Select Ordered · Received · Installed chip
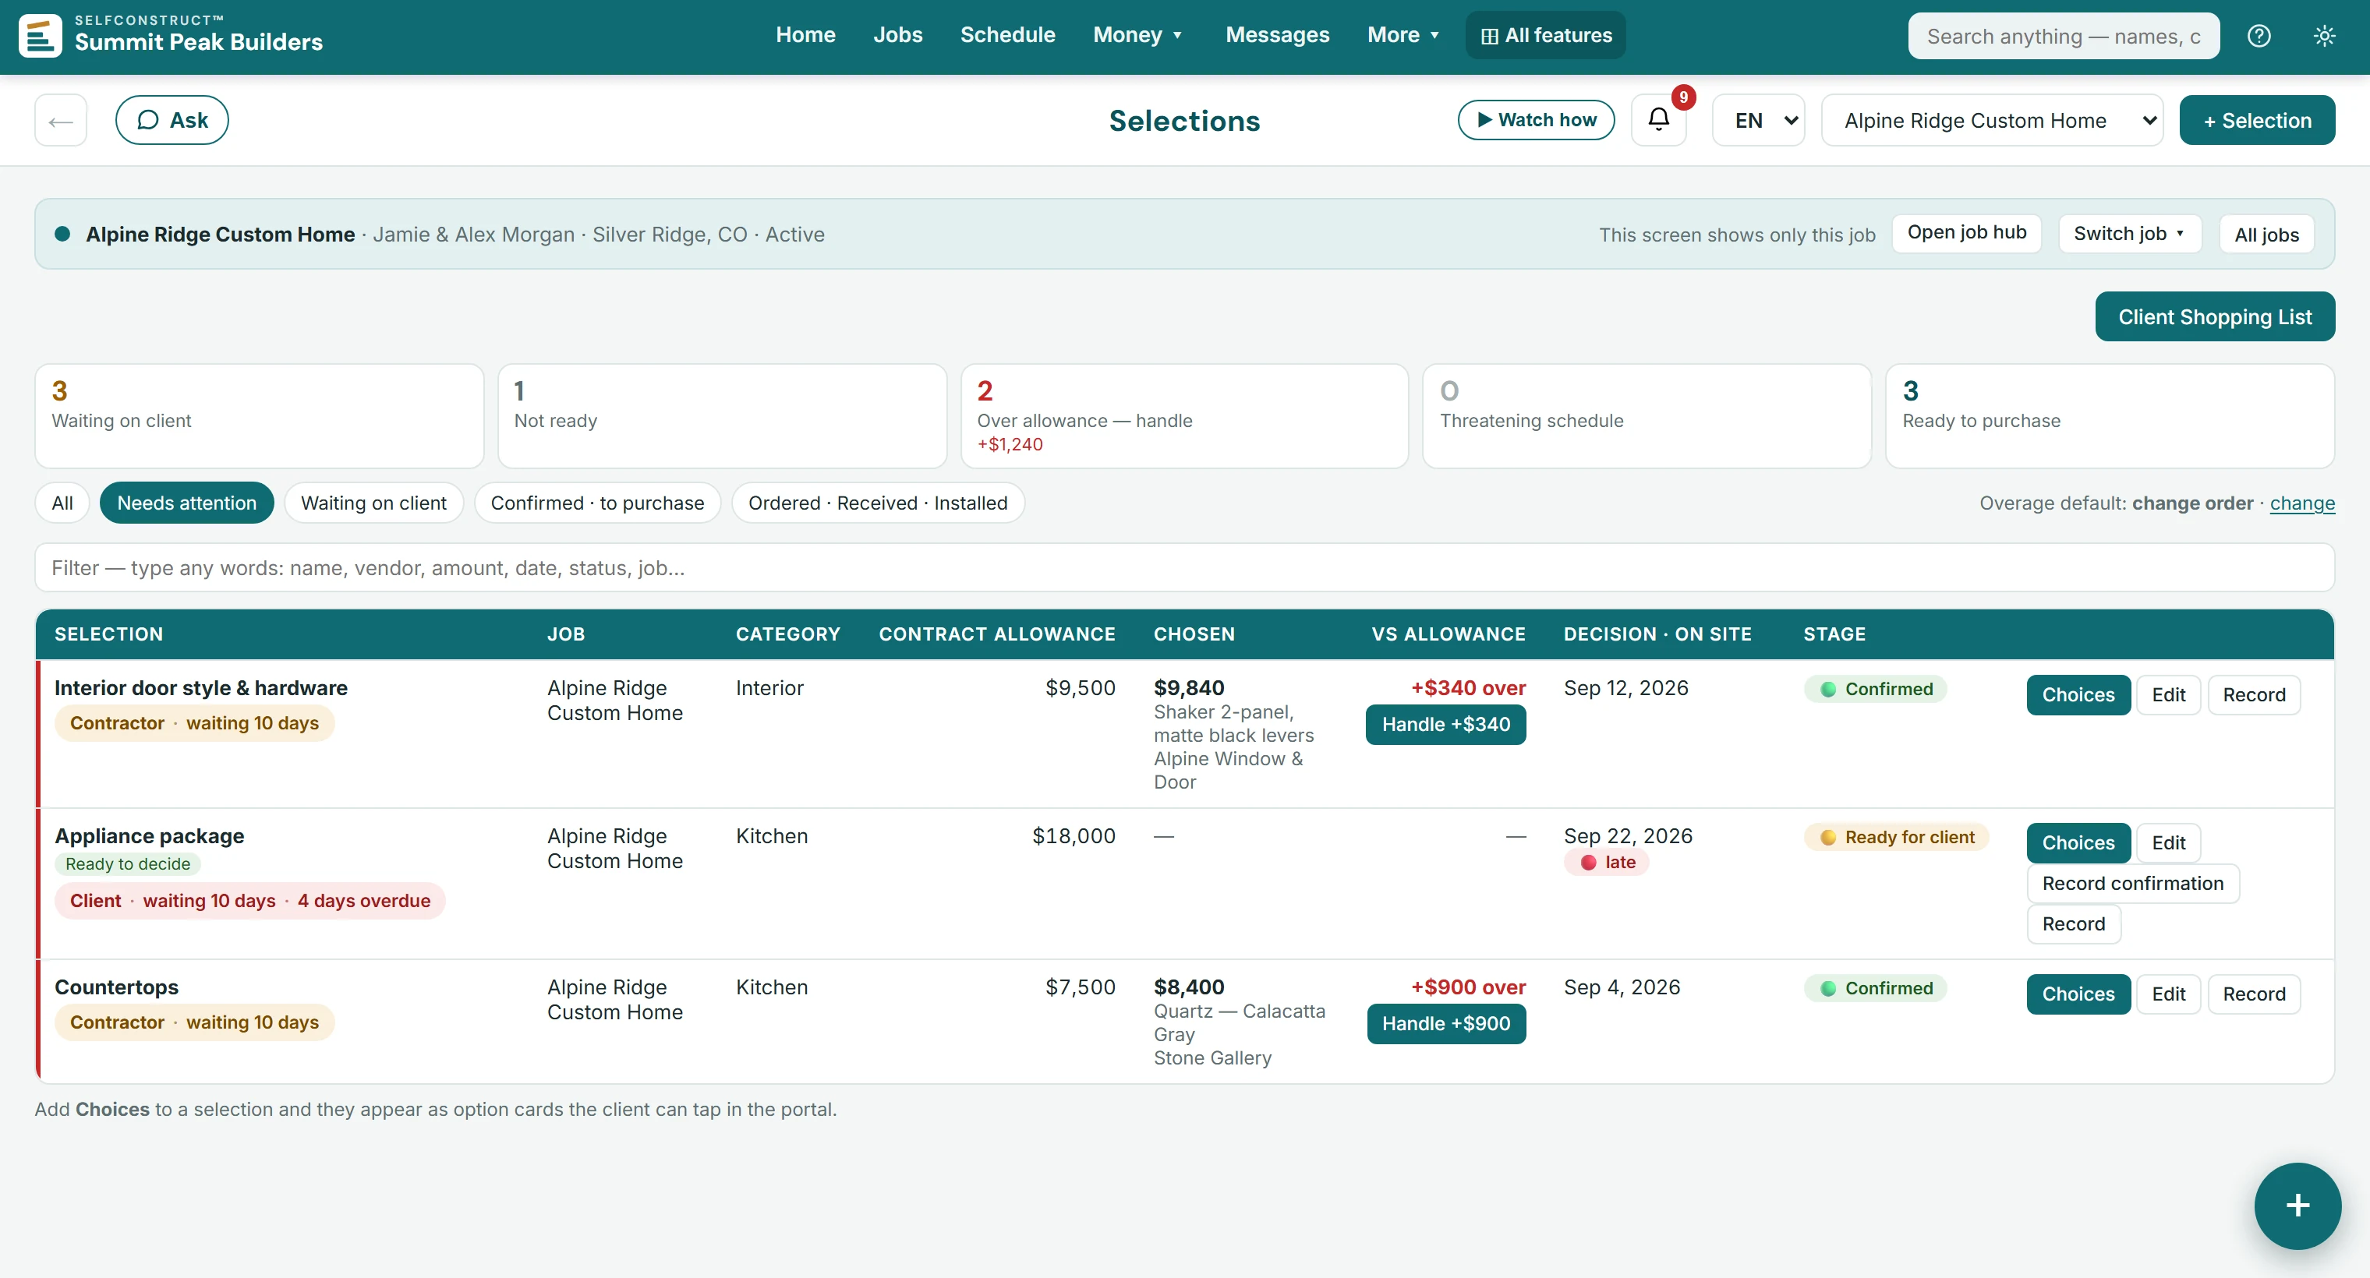Screen dimensions: 2370x1278 [x=878, y=503]
